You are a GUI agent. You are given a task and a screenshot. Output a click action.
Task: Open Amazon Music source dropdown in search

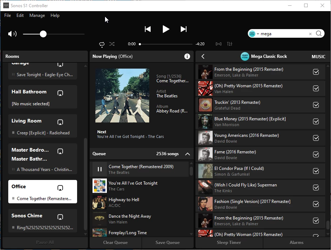coord(254,34)
